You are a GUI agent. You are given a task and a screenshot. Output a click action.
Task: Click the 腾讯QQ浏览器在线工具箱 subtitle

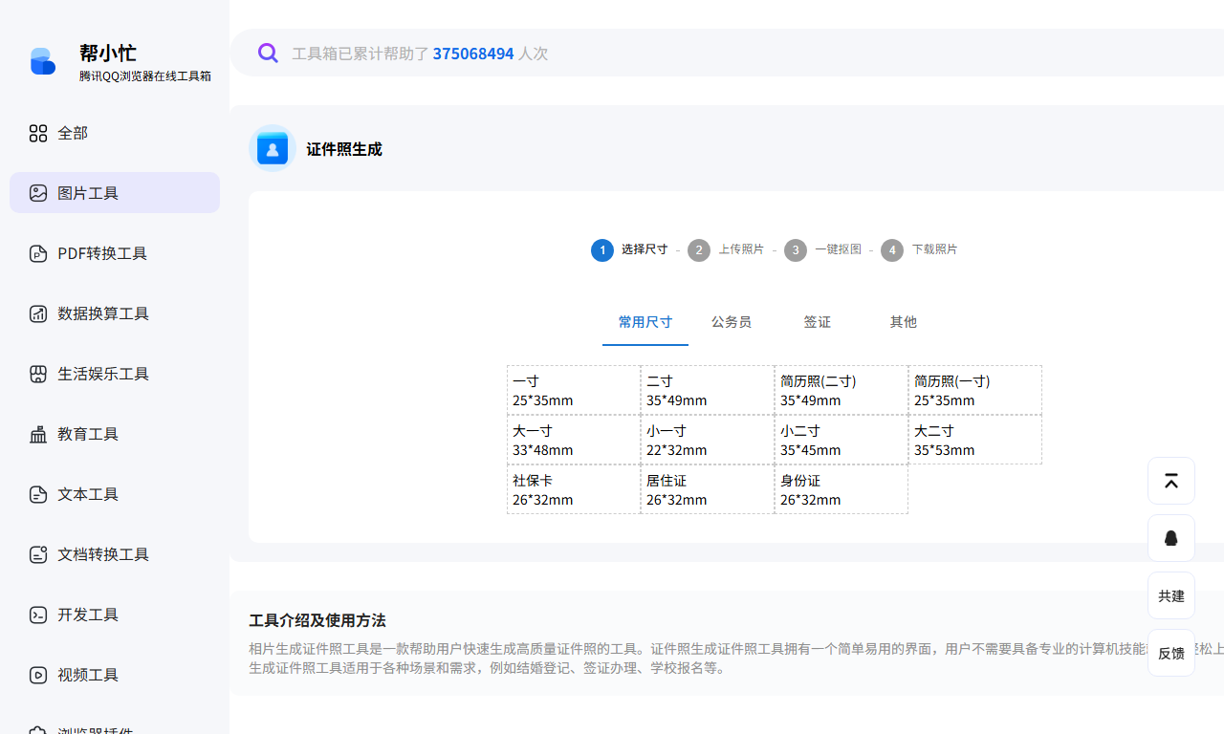[145, 76]
